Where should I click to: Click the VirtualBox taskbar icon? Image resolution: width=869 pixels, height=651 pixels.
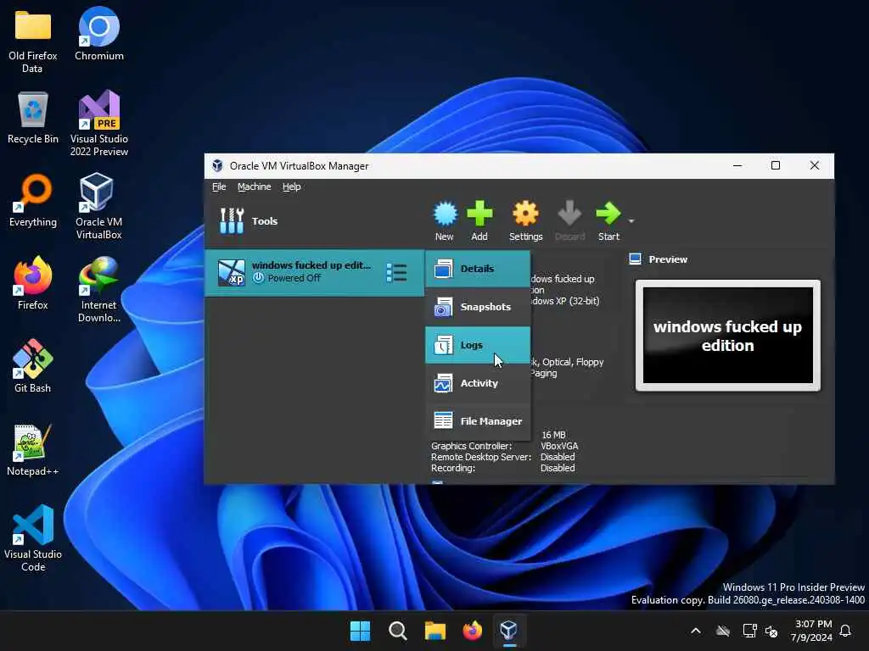coord(509,631)
